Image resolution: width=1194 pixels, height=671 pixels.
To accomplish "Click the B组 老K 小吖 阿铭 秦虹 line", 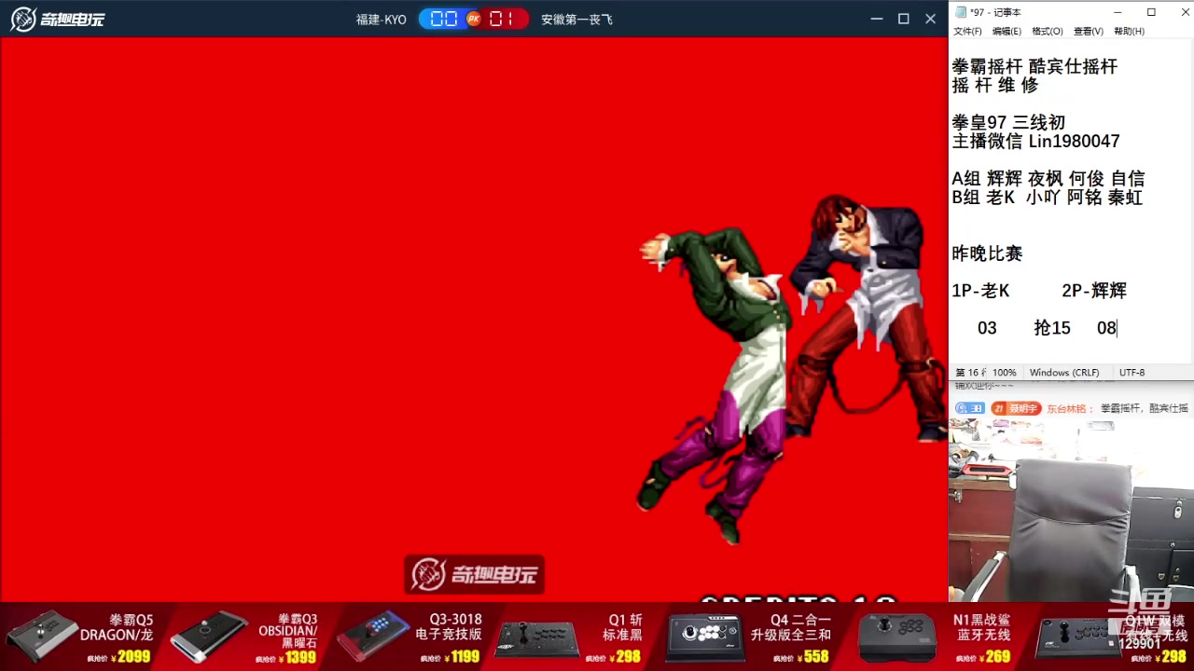I will [x=1047, y=197].
